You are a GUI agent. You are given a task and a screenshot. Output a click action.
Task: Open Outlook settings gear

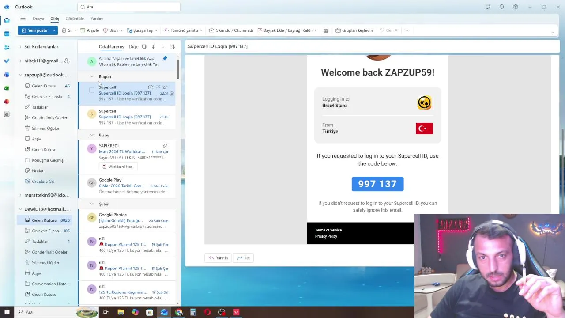[516, 7]
